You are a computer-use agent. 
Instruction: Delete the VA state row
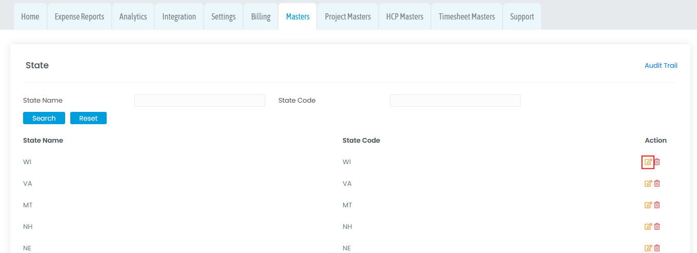(657, 184)
